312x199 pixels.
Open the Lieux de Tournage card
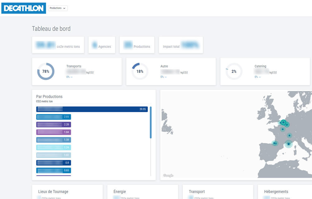67,192
